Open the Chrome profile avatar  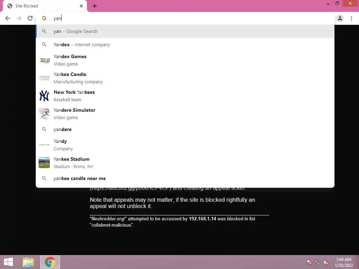pyautogui.click(x=340, y=18)
